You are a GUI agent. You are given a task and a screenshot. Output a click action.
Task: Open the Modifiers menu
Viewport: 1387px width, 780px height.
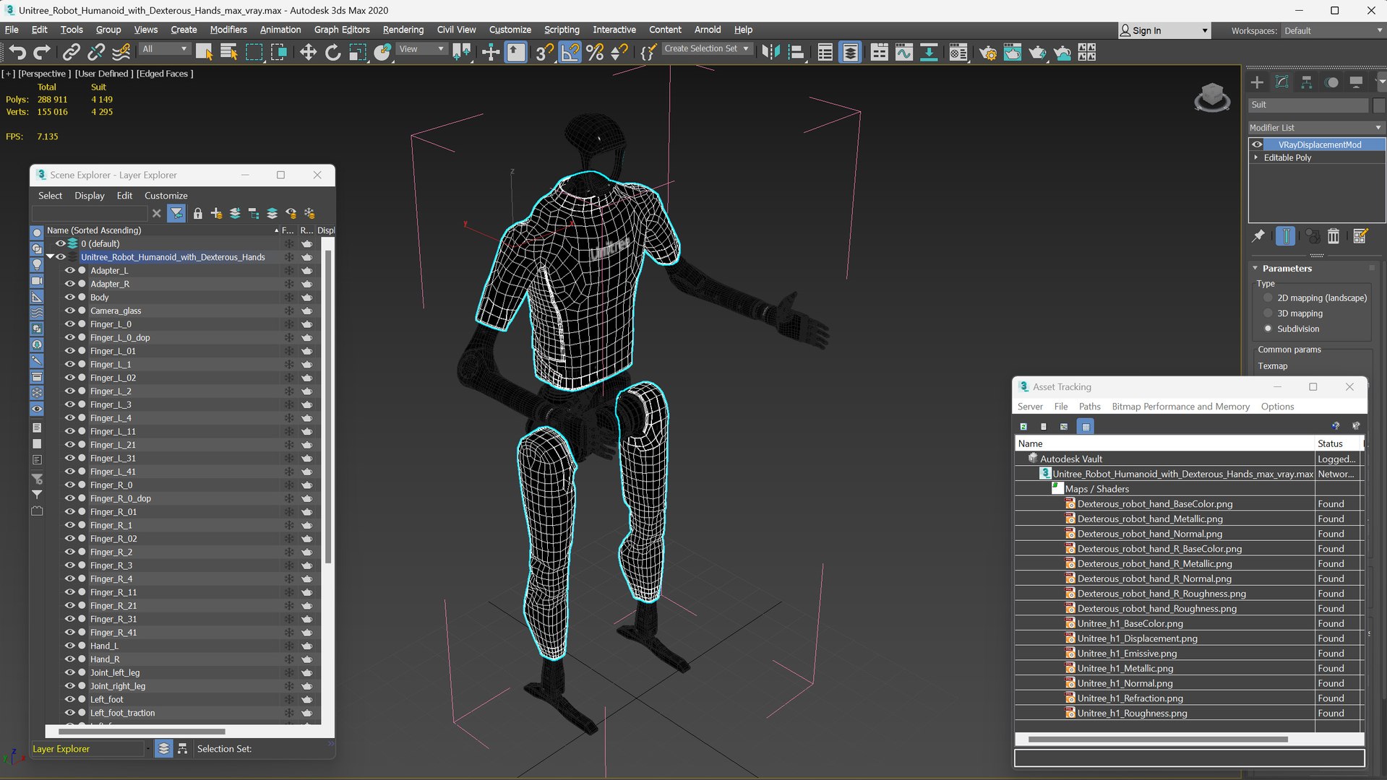tap(228, 30)
